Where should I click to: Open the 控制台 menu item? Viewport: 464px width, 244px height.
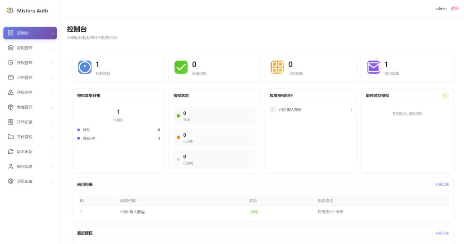pyautogui.click(x=30, y=33)
